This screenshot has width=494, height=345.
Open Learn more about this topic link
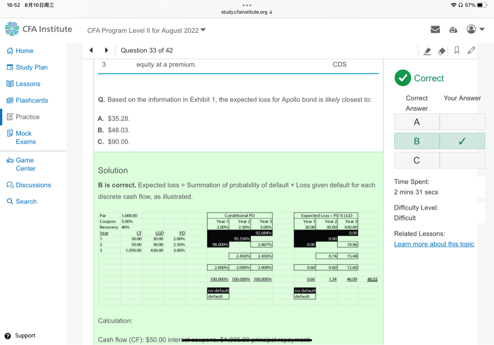(x=434, y=244)
